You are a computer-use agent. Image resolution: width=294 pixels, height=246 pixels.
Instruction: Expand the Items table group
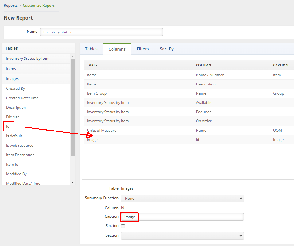(11, 69)
